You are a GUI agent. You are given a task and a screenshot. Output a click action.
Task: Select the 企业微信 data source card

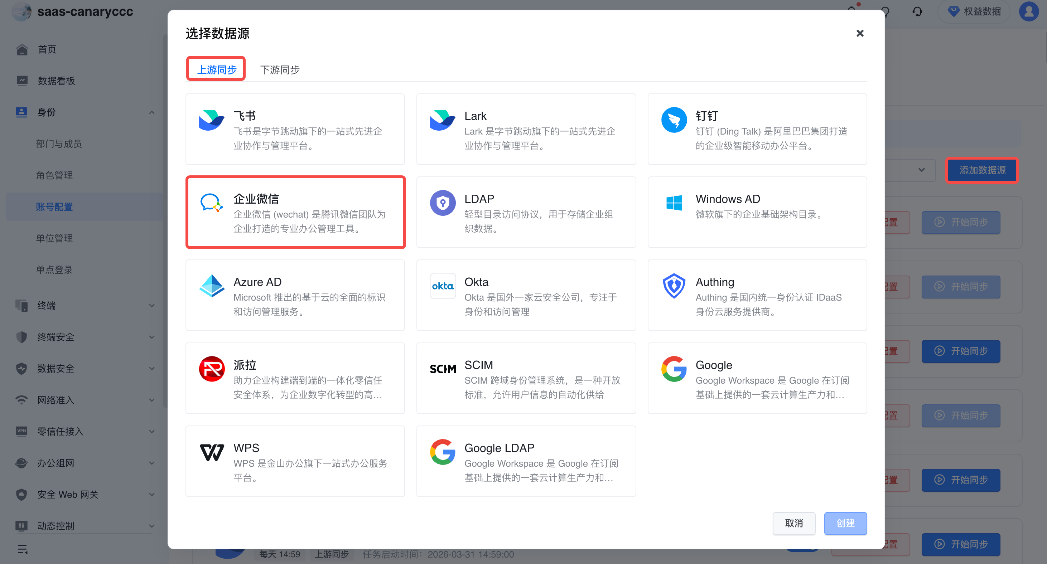click(x=295, y=213)
